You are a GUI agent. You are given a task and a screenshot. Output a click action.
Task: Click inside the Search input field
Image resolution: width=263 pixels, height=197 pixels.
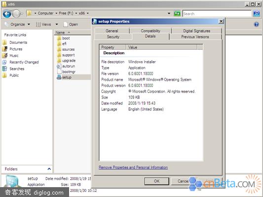[x=217, y=14]
